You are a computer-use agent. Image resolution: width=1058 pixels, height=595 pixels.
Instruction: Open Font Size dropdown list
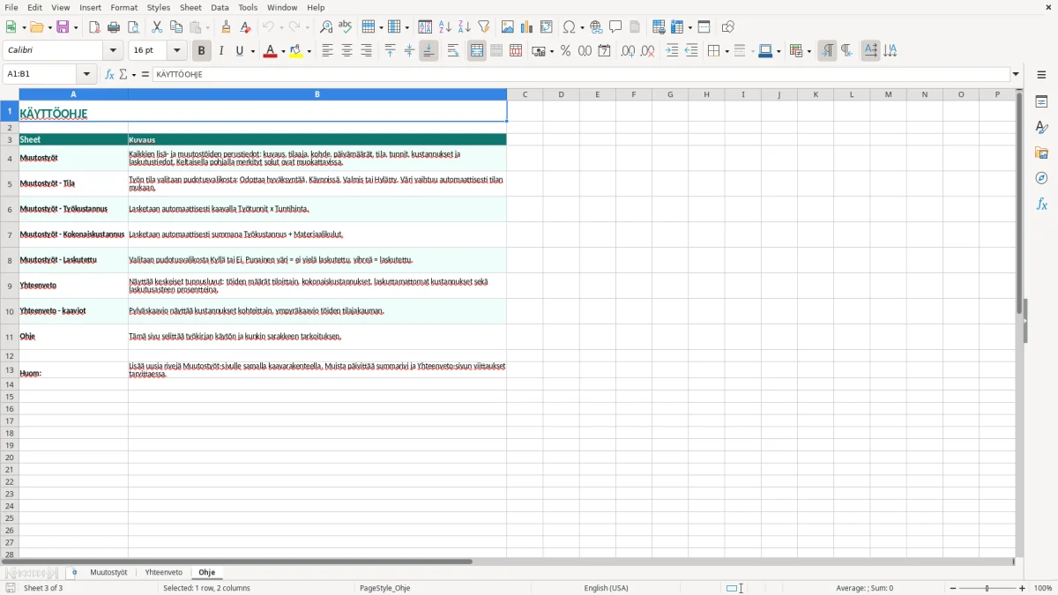(x=177, y=51)
